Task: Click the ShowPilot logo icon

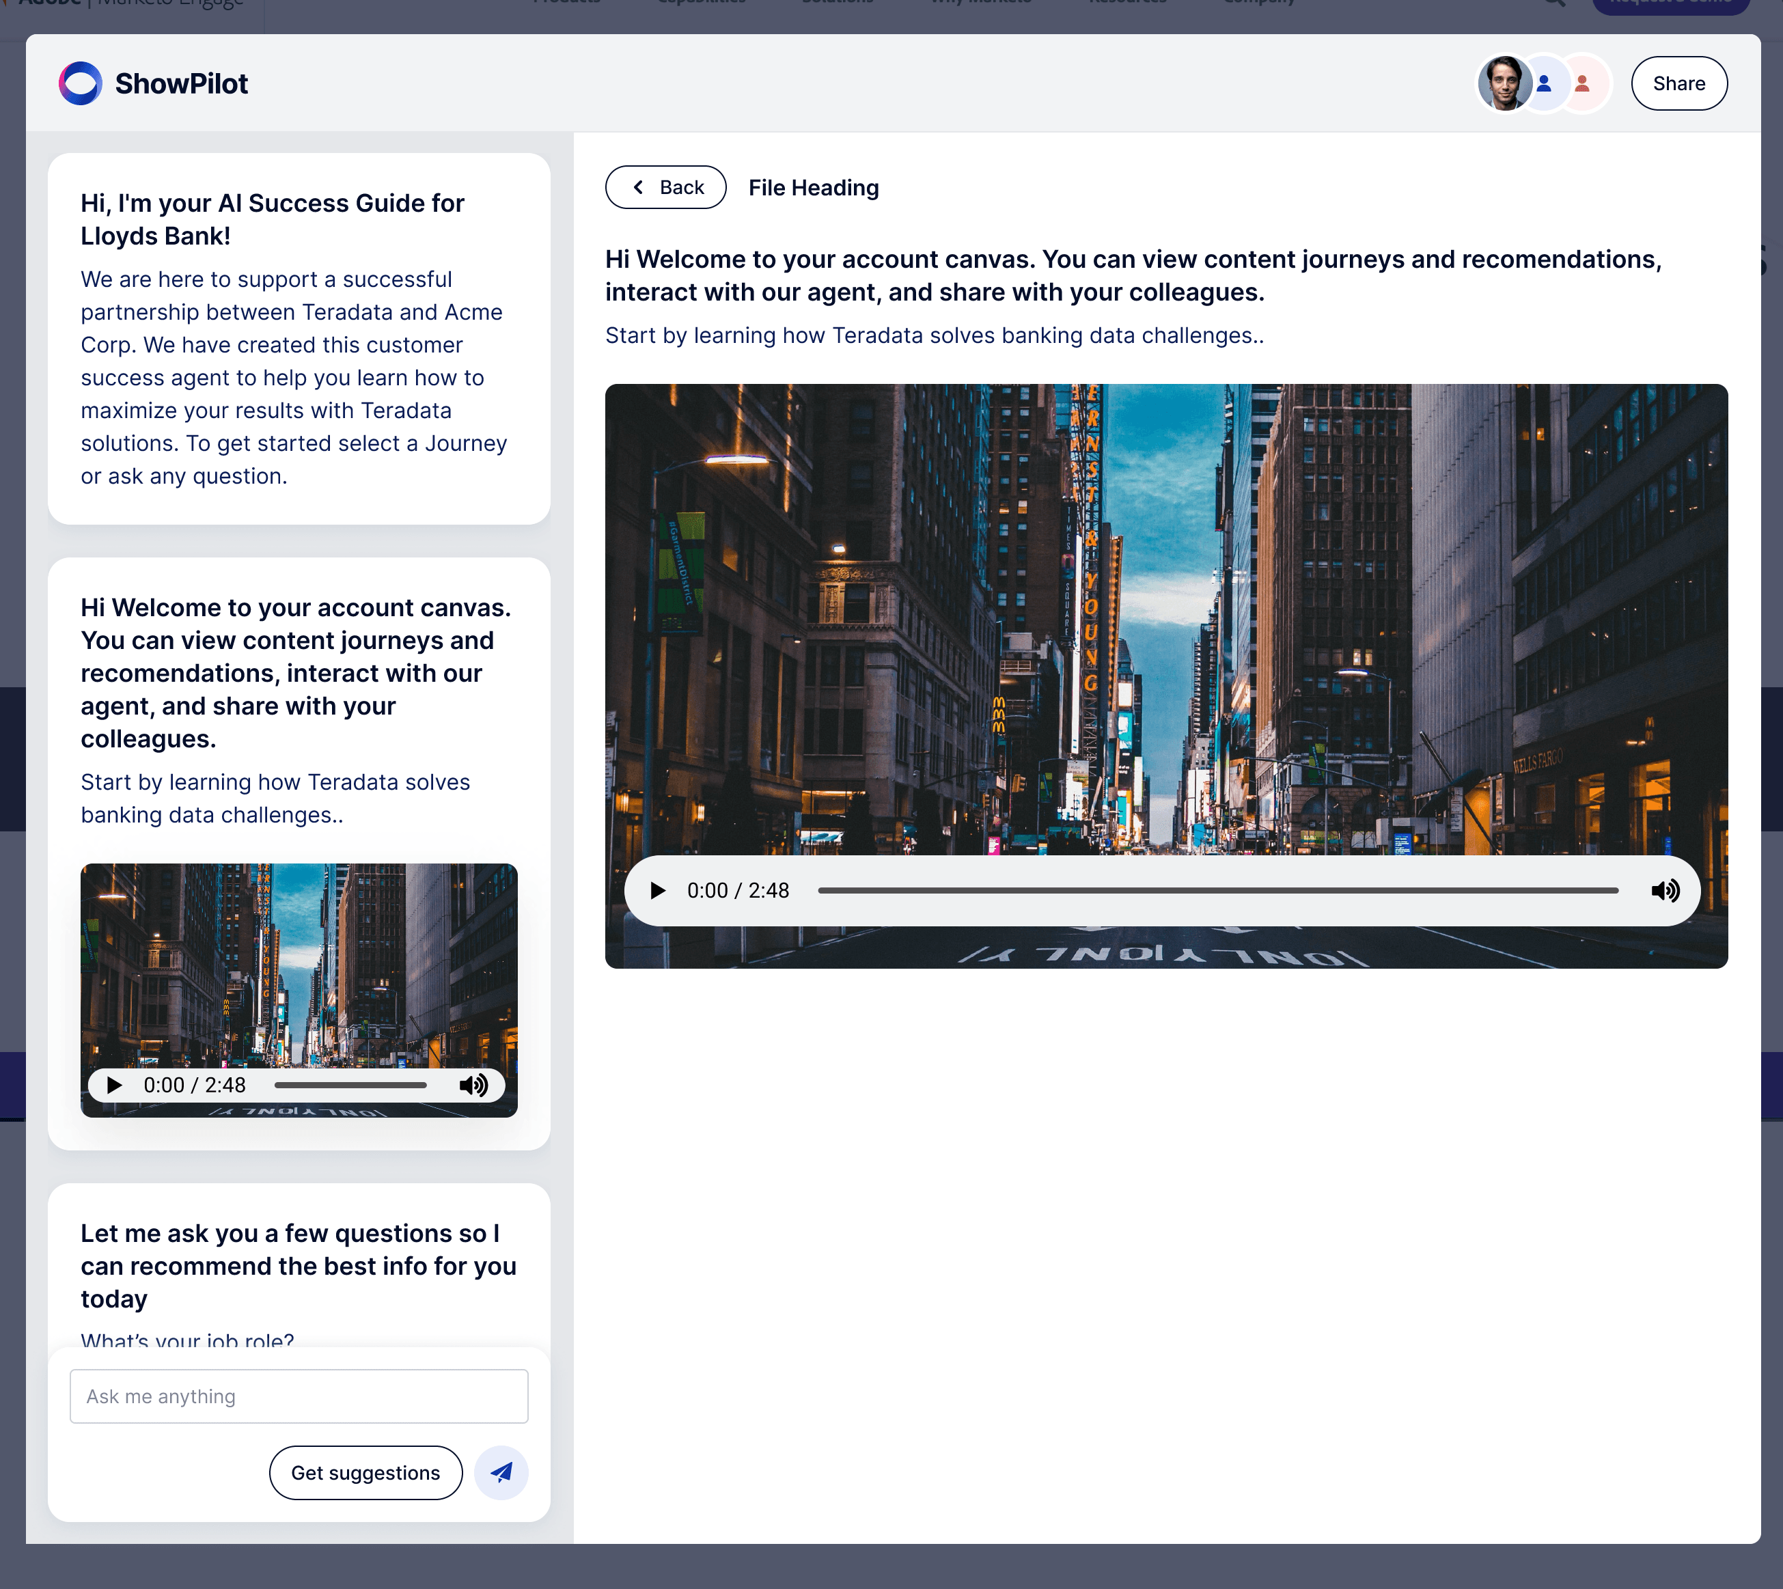Action: 81,83
